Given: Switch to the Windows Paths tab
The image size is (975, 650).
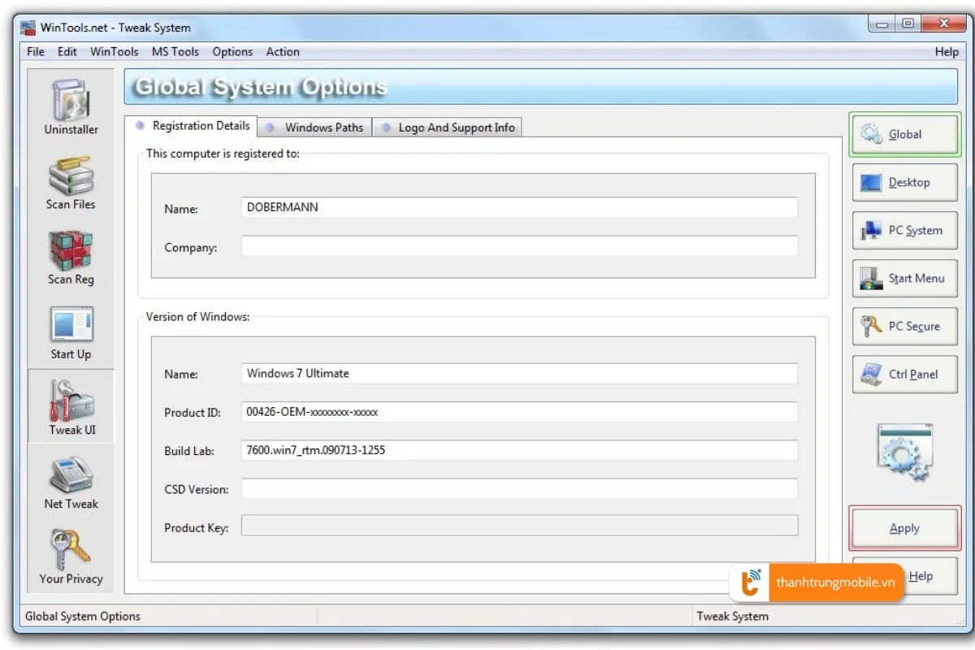Looking at the screenshot, I should tap(315, 128).
